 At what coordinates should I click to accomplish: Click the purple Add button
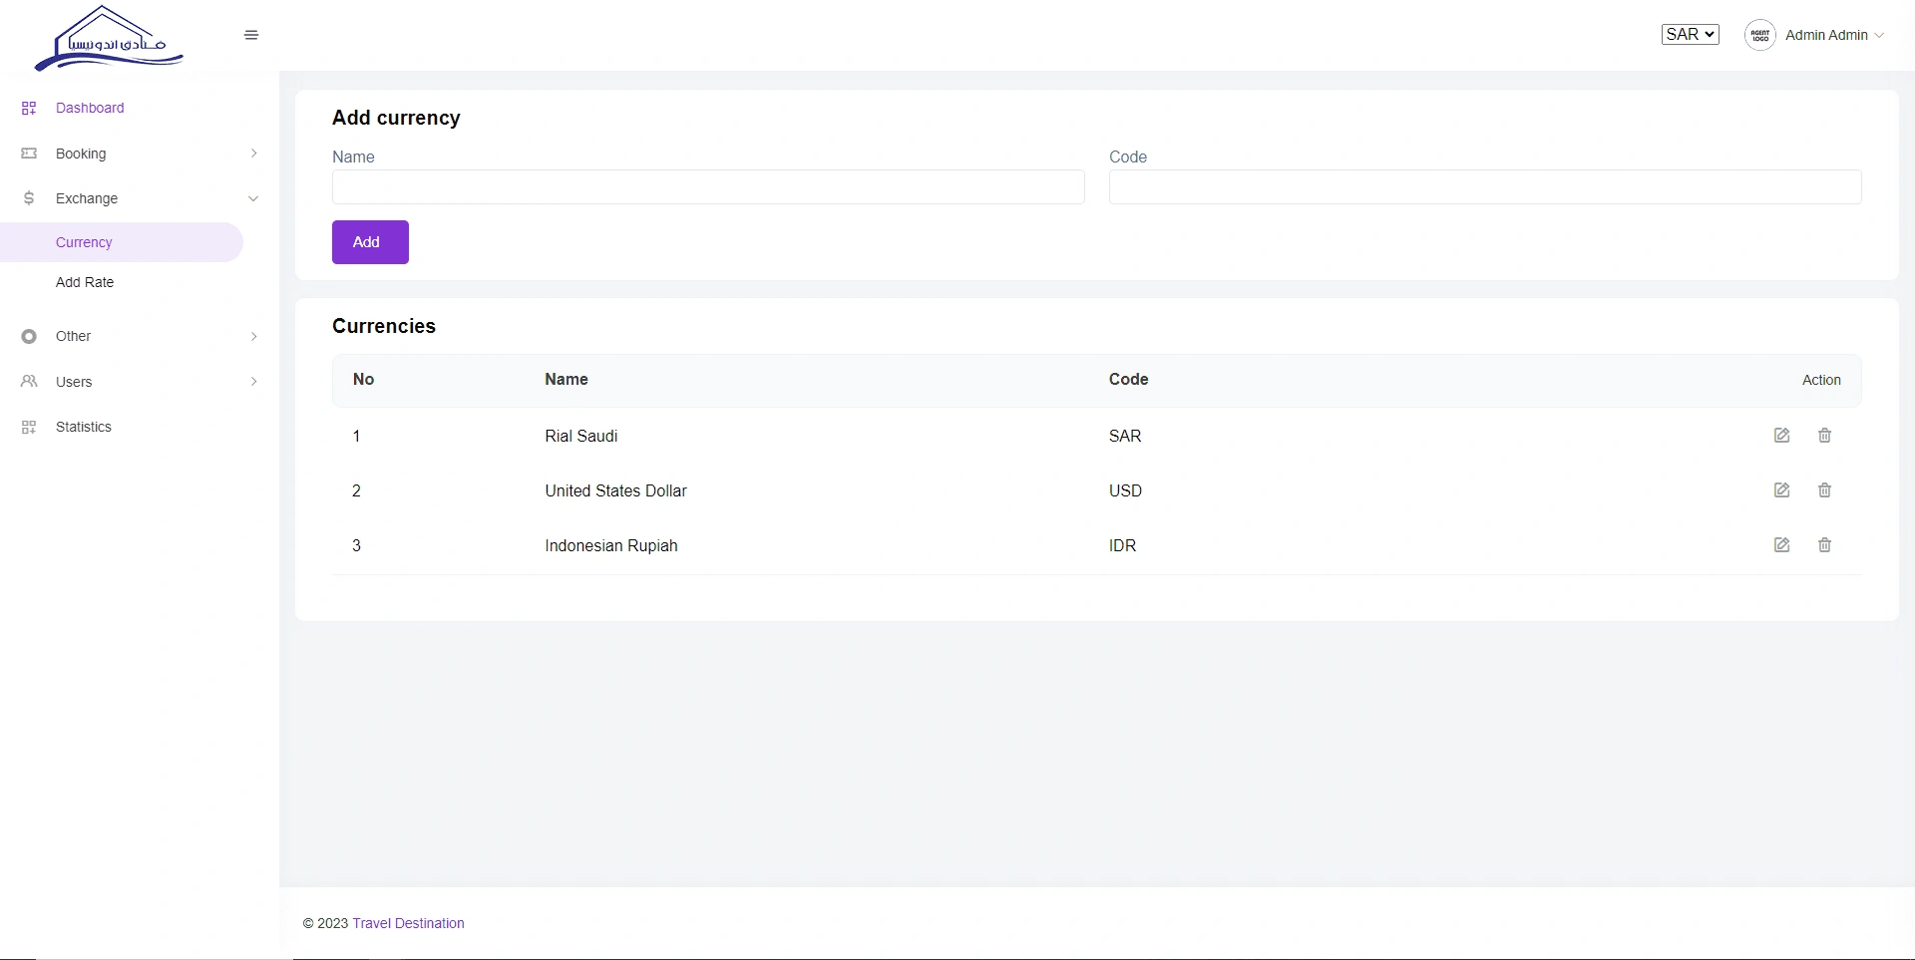370,242
